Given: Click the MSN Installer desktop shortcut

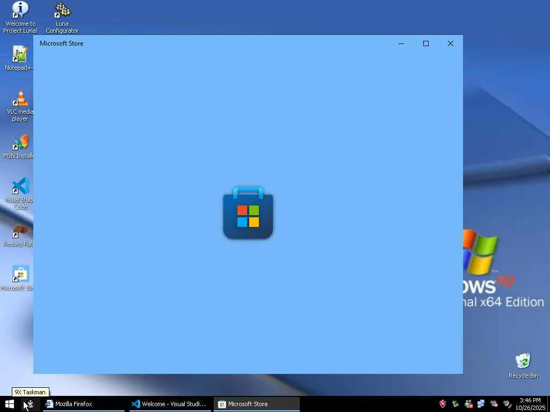Looking at the screenshot, I should click(x=18, y=146).
